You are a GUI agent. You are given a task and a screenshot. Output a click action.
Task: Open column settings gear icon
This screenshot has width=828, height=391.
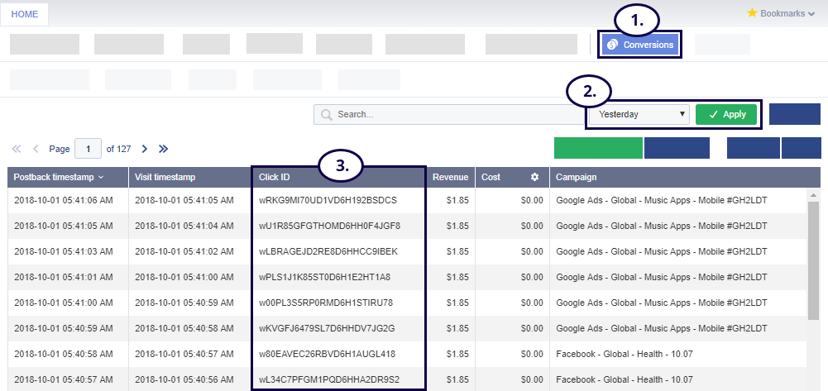point(534,177)
